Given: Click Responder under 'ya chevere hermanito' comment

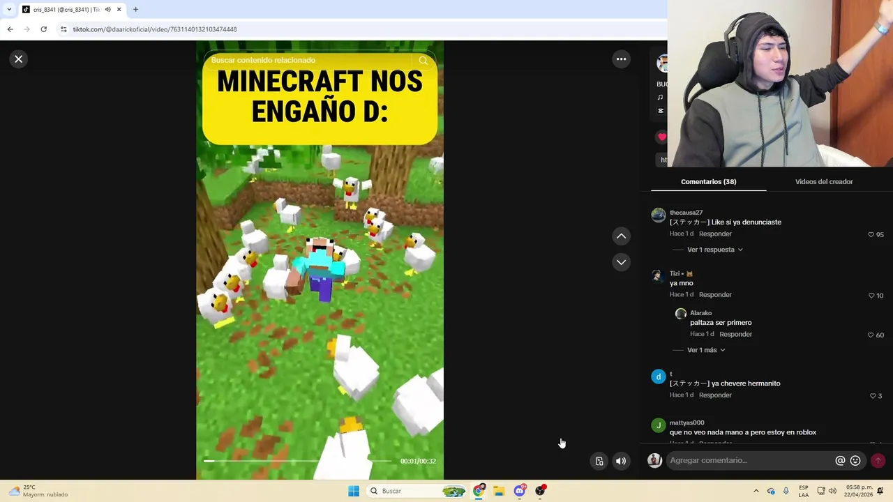Looking at the screenshot, I should [715, 395].
